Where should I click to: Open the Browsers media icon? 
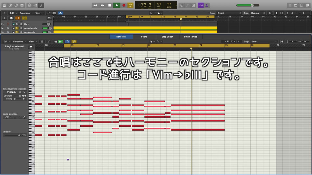308,5
